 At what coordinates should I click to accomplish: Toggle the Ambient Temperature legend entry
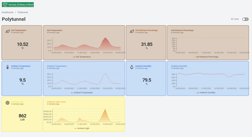pos(82,93)
